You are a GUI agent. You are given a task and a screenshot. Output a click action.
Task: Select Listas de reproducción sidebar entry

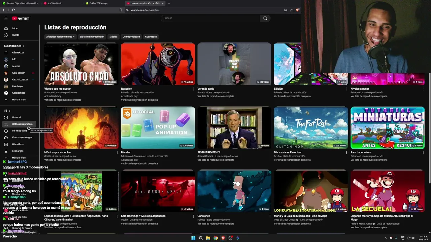[x=20, y=124]
